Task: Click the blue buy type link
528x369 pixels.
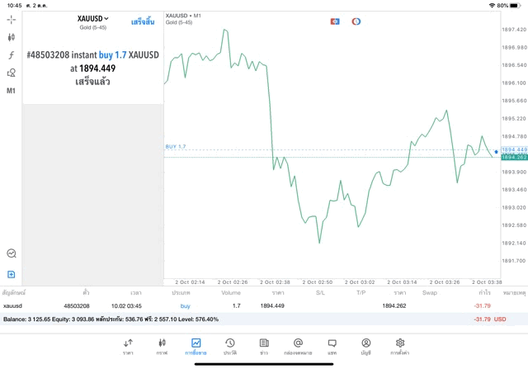Action: click(186, 305)
